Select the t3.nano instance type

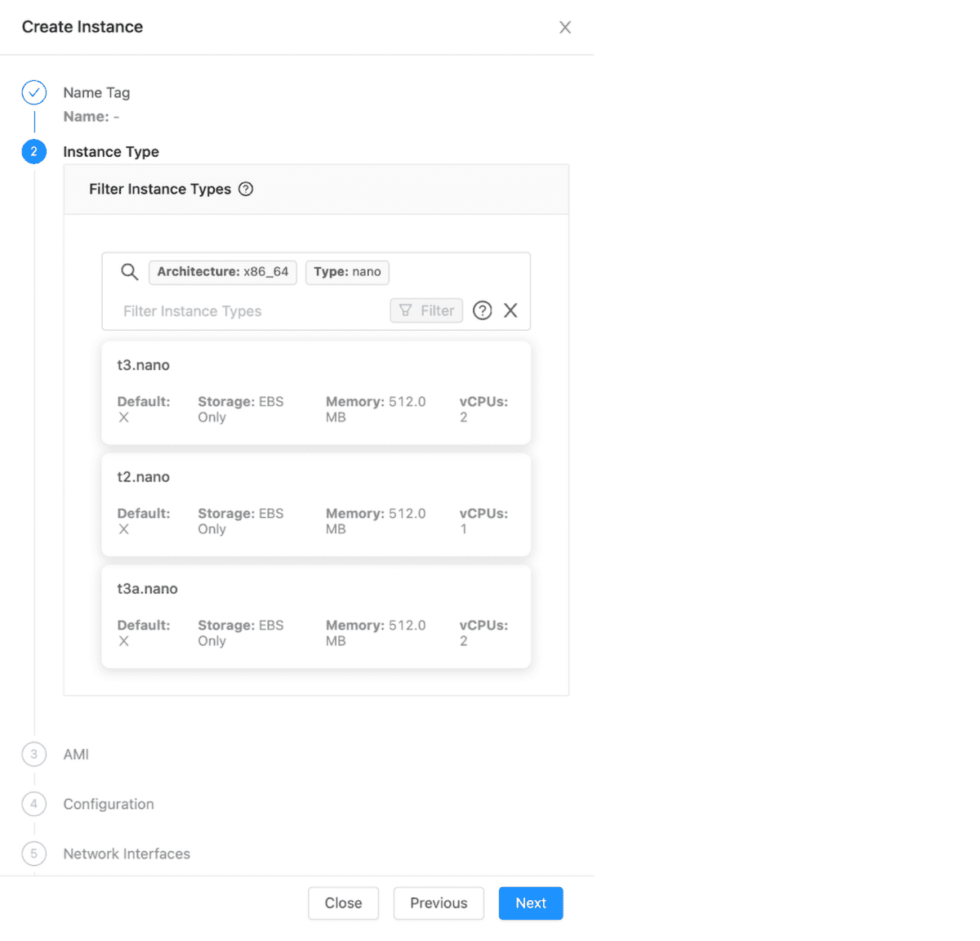click(316, 393)
